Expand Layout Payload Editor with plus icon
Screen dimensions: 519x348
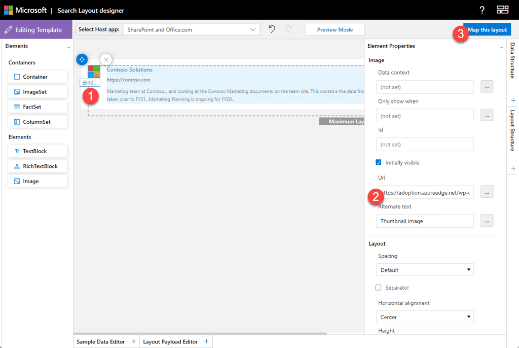(207, 341)
